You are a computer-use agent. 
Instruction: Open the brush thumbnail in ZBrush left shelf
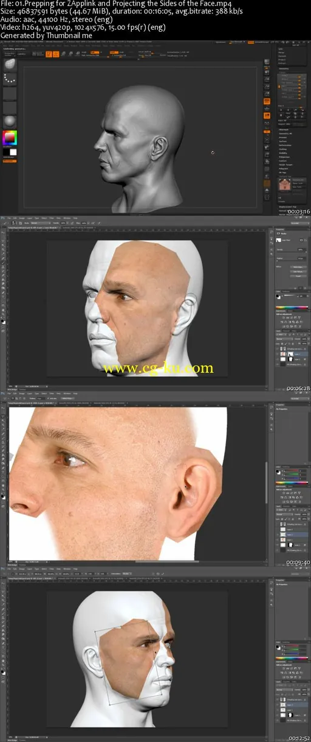[x=10, y=64]
